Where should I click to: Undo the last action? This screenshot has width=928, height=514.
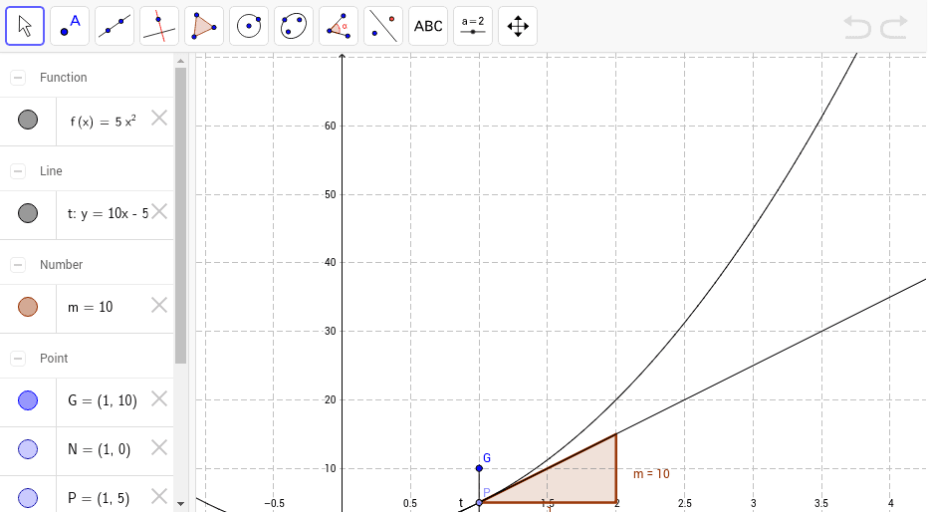(857, 27)
